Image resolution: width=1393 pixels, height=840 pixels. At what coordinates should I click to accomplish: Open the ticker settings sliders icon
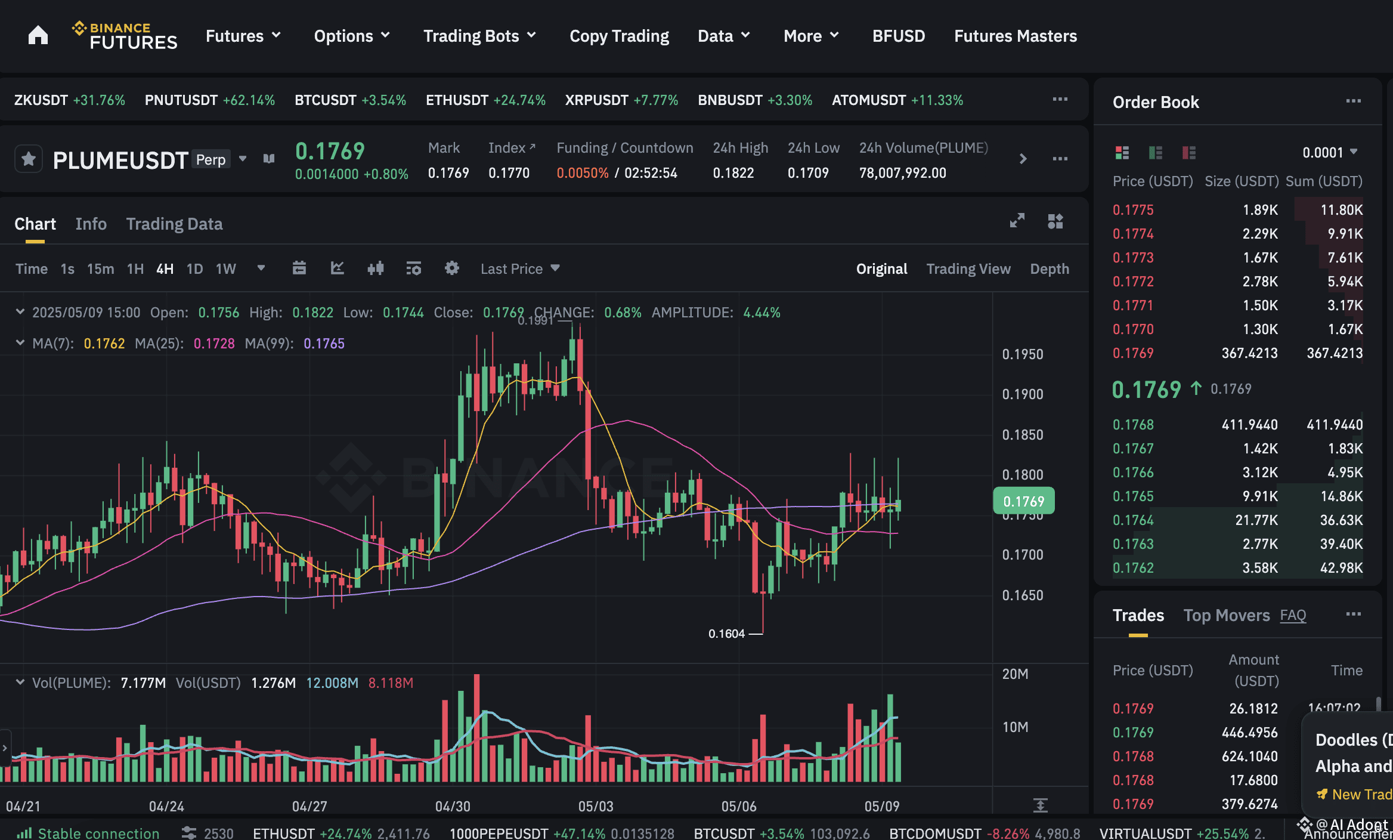pyautogui.click(x=189, y=833)
